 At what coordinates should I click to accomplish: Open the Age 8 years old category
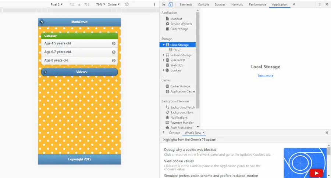pyautogui.click(x=79, y=61)
